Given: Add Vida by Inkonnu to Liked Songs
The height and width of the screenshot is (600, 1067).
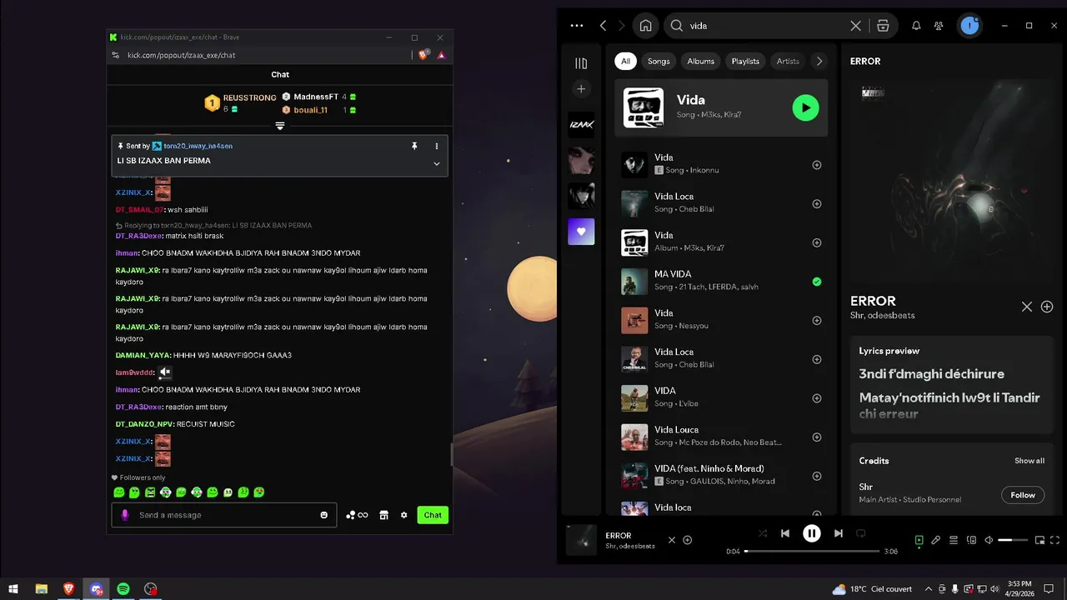Looking at the screenshot, I should coord(817,165).
